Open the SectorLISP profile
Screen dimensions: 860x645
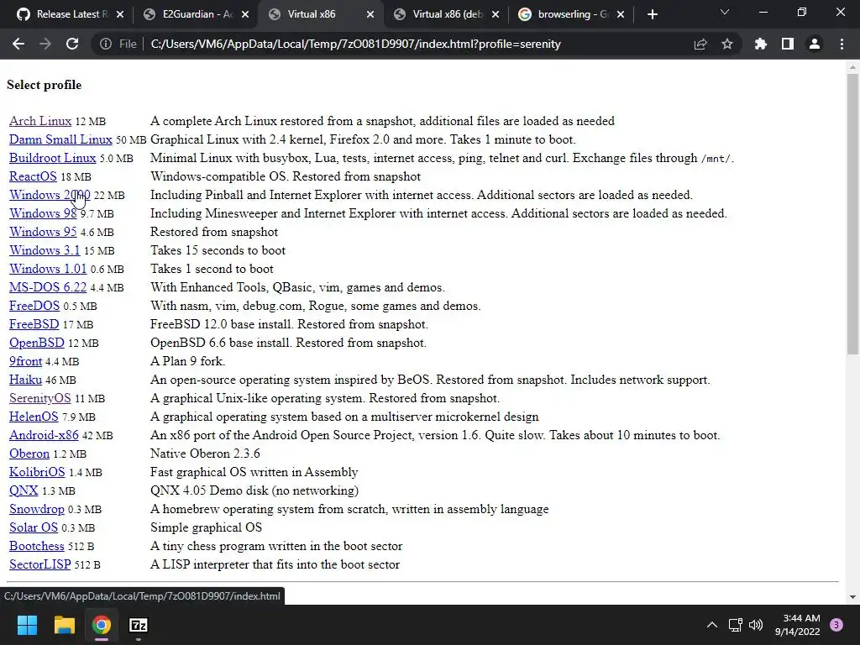(40, 565)
